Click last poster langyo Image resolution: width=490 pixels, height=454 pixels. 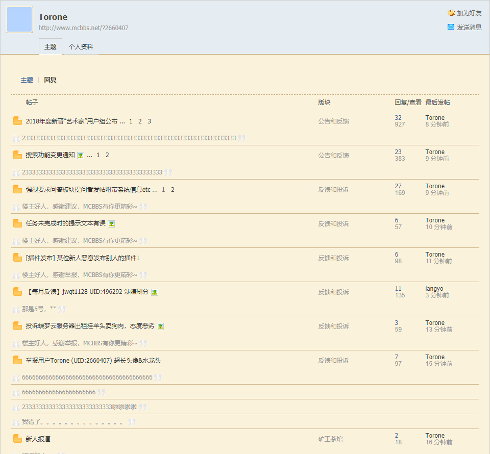tap(434, 289)
